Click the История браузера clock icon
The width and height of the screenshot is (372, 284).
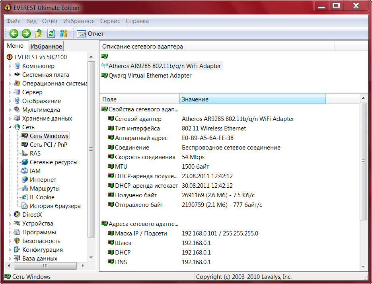click(25, 206)
